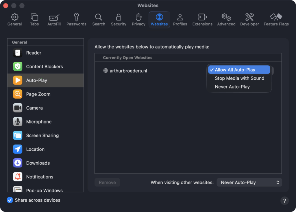Image resolution: width=296 pixels, height=212 pixels.
Task: Expand the other websites Auto-Play dropdown
Action: 249,182
